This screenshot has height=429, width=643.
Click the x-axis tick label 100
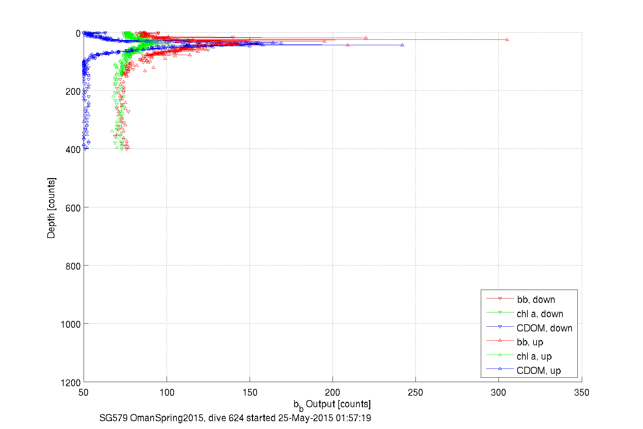click(167, 393)
